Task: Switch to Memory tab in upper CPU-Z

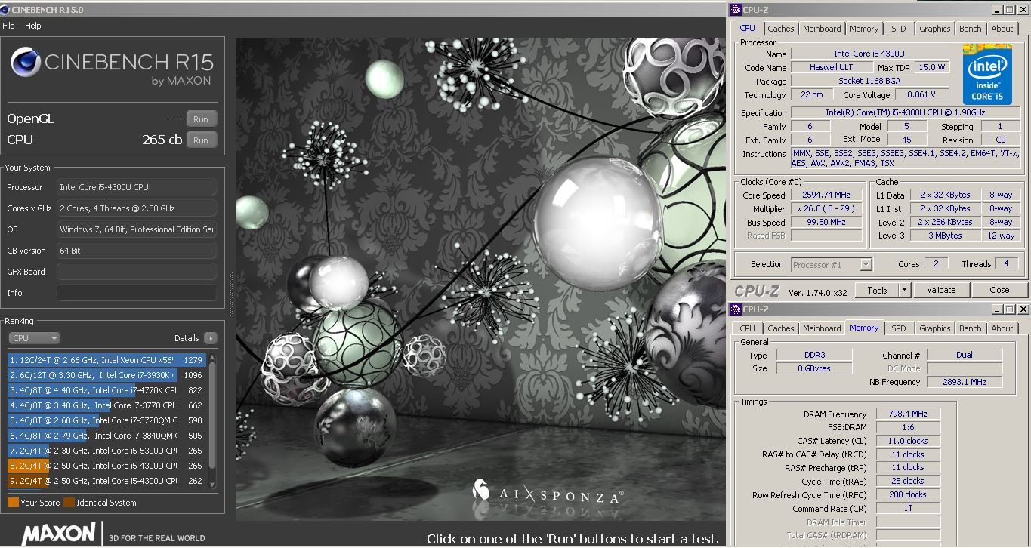Action: [864, 29]
